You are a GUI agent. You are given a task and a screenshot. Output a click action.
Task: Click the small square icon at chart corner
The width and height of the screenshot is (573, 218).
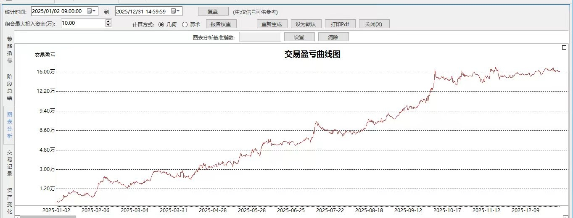tap(564, 47)
